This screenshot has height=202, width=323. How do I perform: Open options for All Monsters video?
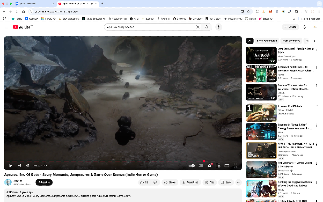tap(317, 67)
